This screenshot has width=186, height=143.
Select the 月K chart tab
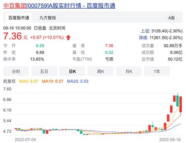tap(129, 71)
